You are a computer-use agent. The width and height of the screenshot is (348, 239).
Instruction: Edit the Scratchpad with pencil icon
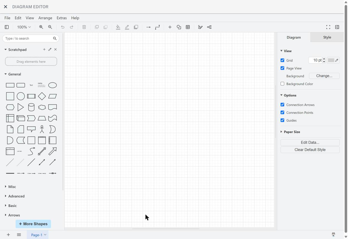click(50, 49)
